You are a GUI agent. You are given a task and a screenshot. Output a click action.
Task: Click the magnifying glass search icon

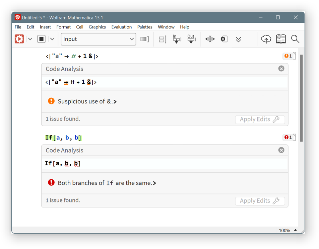click(295, 39)
